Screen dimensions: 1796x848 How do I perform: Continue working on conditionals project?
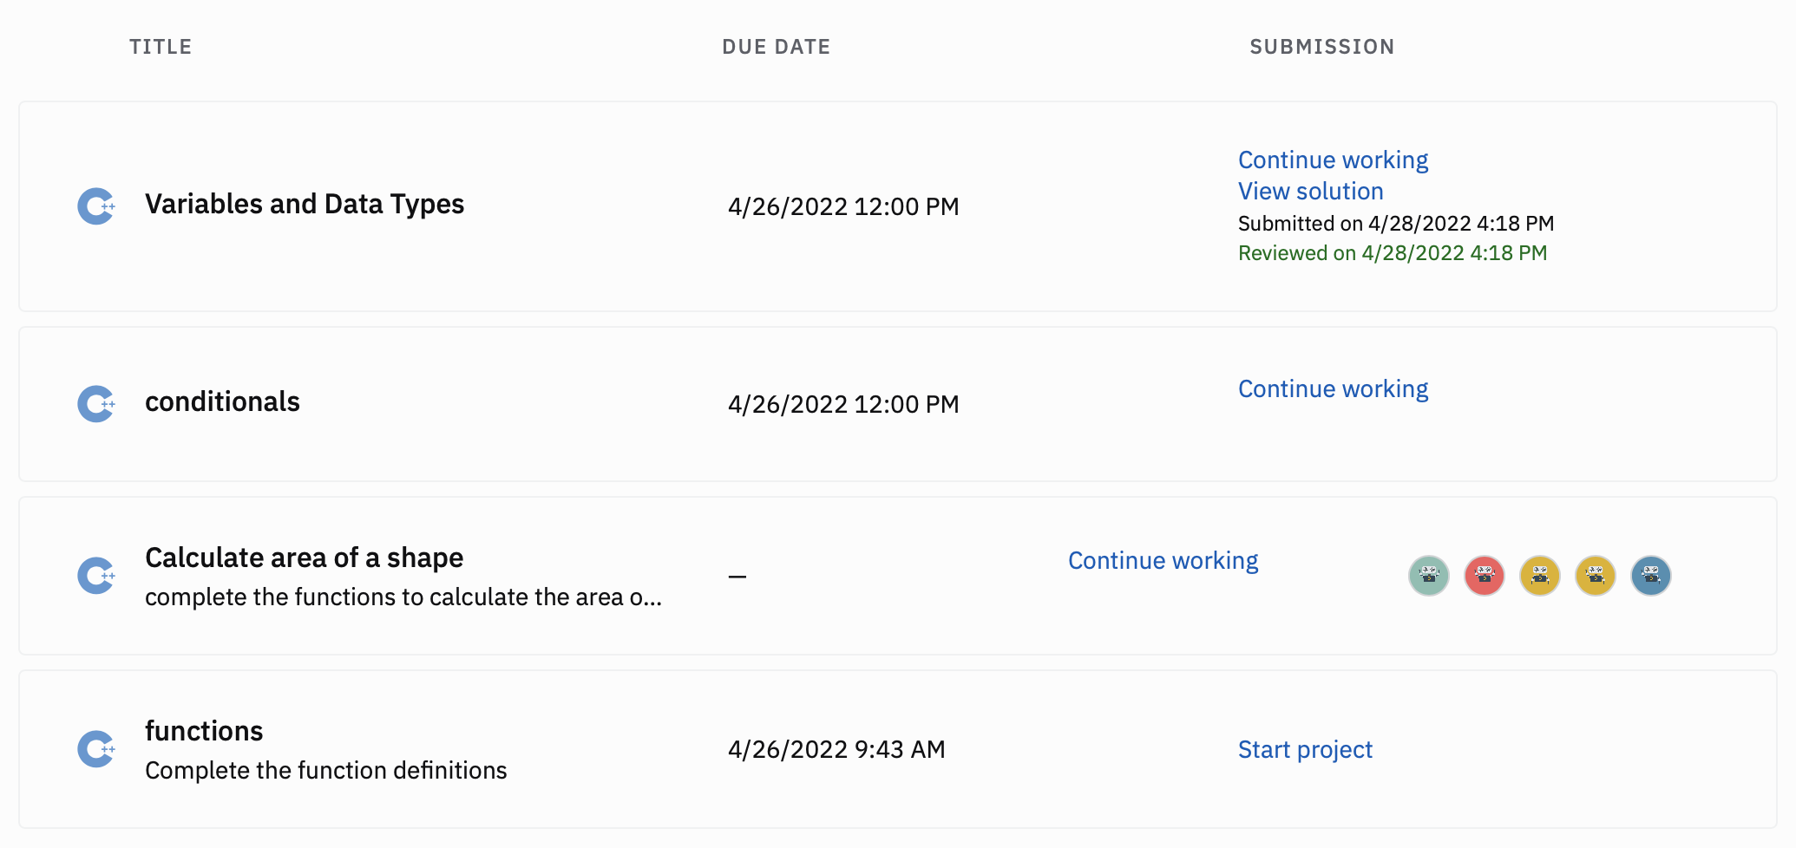click(1333, 389)
